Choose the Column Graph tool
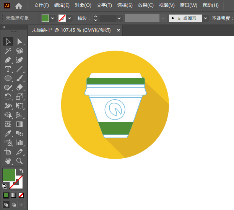This screenshot has width=234, height=210. pyautogui.click(x=19, y=143)
